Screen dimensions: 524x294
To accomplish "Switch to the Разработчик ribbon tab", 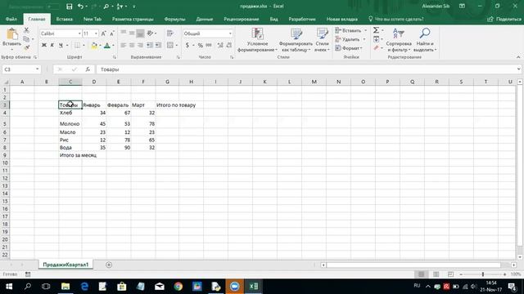I will click(302, 19).
